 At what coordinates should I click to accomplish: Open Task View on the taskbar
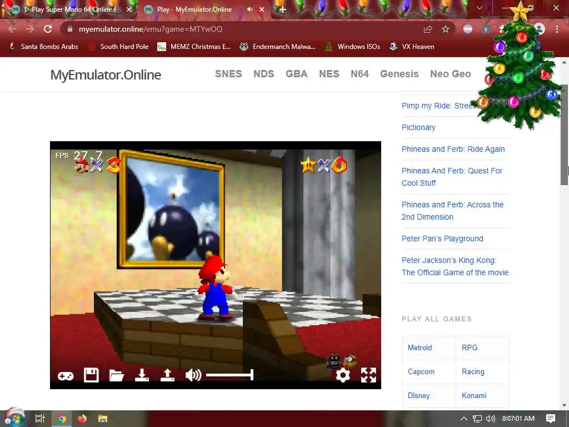click(x=39, y=419)
